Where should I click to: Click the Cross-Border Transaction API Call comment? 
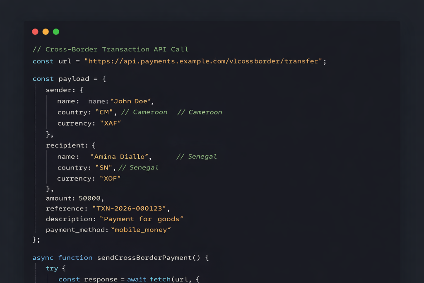tap(111, 49)
